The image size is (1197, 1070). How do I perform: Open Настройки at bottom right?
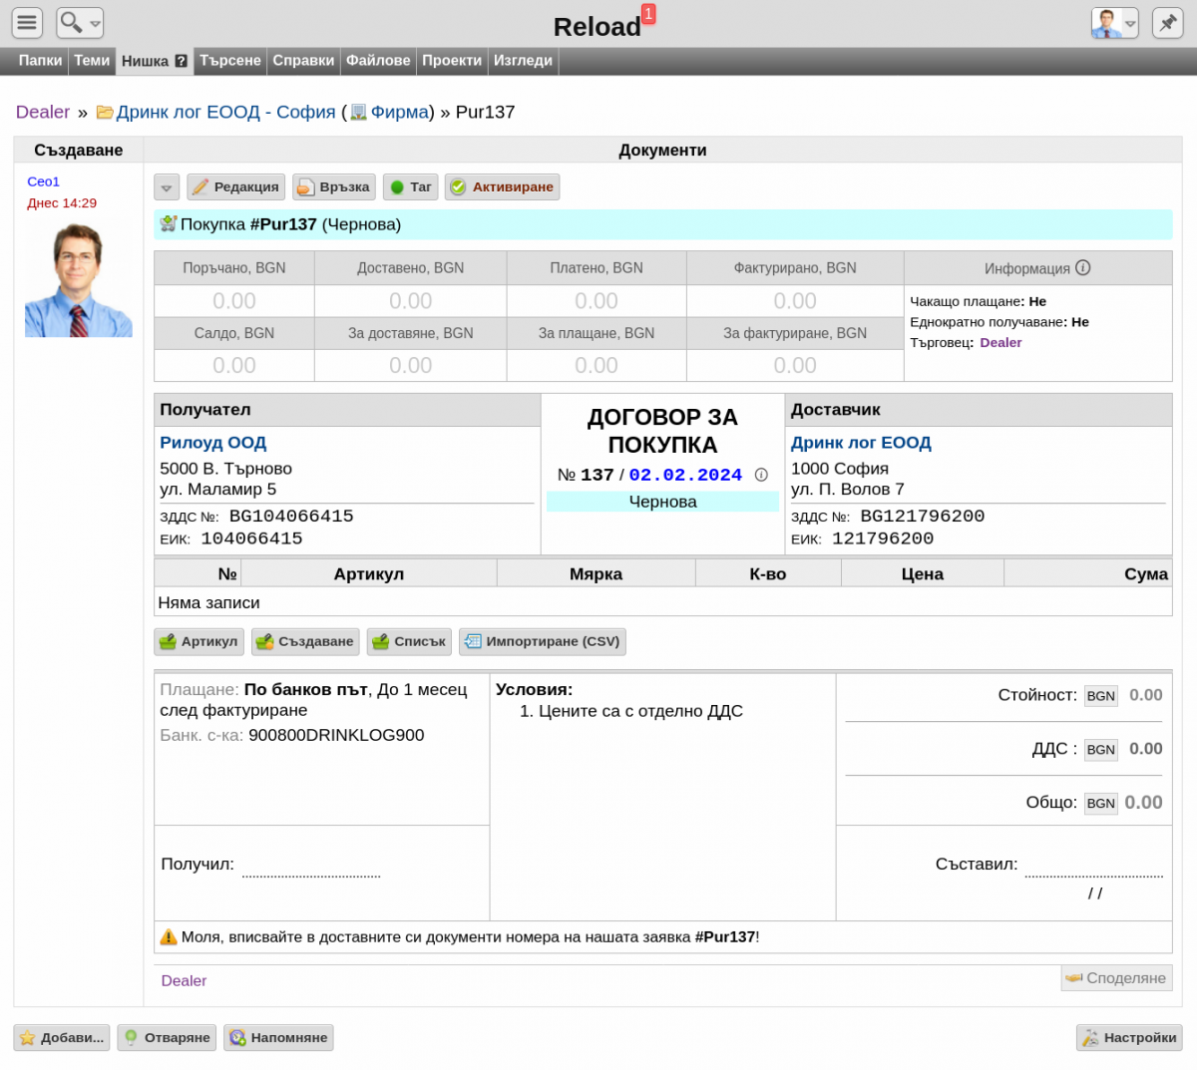[x=1129, y=1038]
